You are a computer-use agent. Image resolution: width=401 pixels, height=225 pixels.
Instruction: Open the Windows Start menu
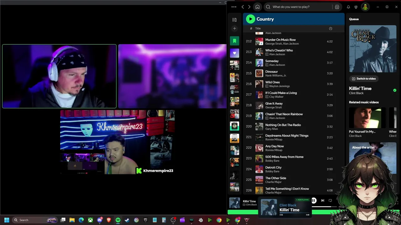[7, 220]
